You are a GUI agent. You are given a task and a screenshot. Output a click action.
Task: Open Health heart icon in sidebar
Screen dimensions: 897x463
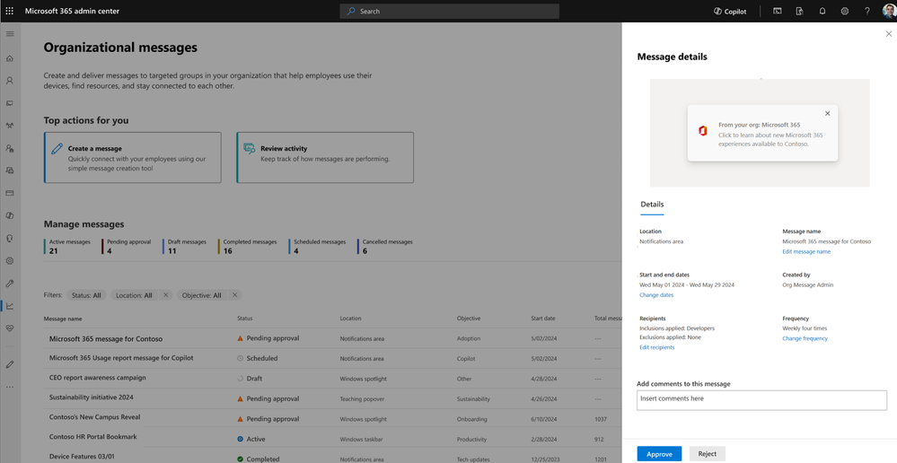point(10,328)
